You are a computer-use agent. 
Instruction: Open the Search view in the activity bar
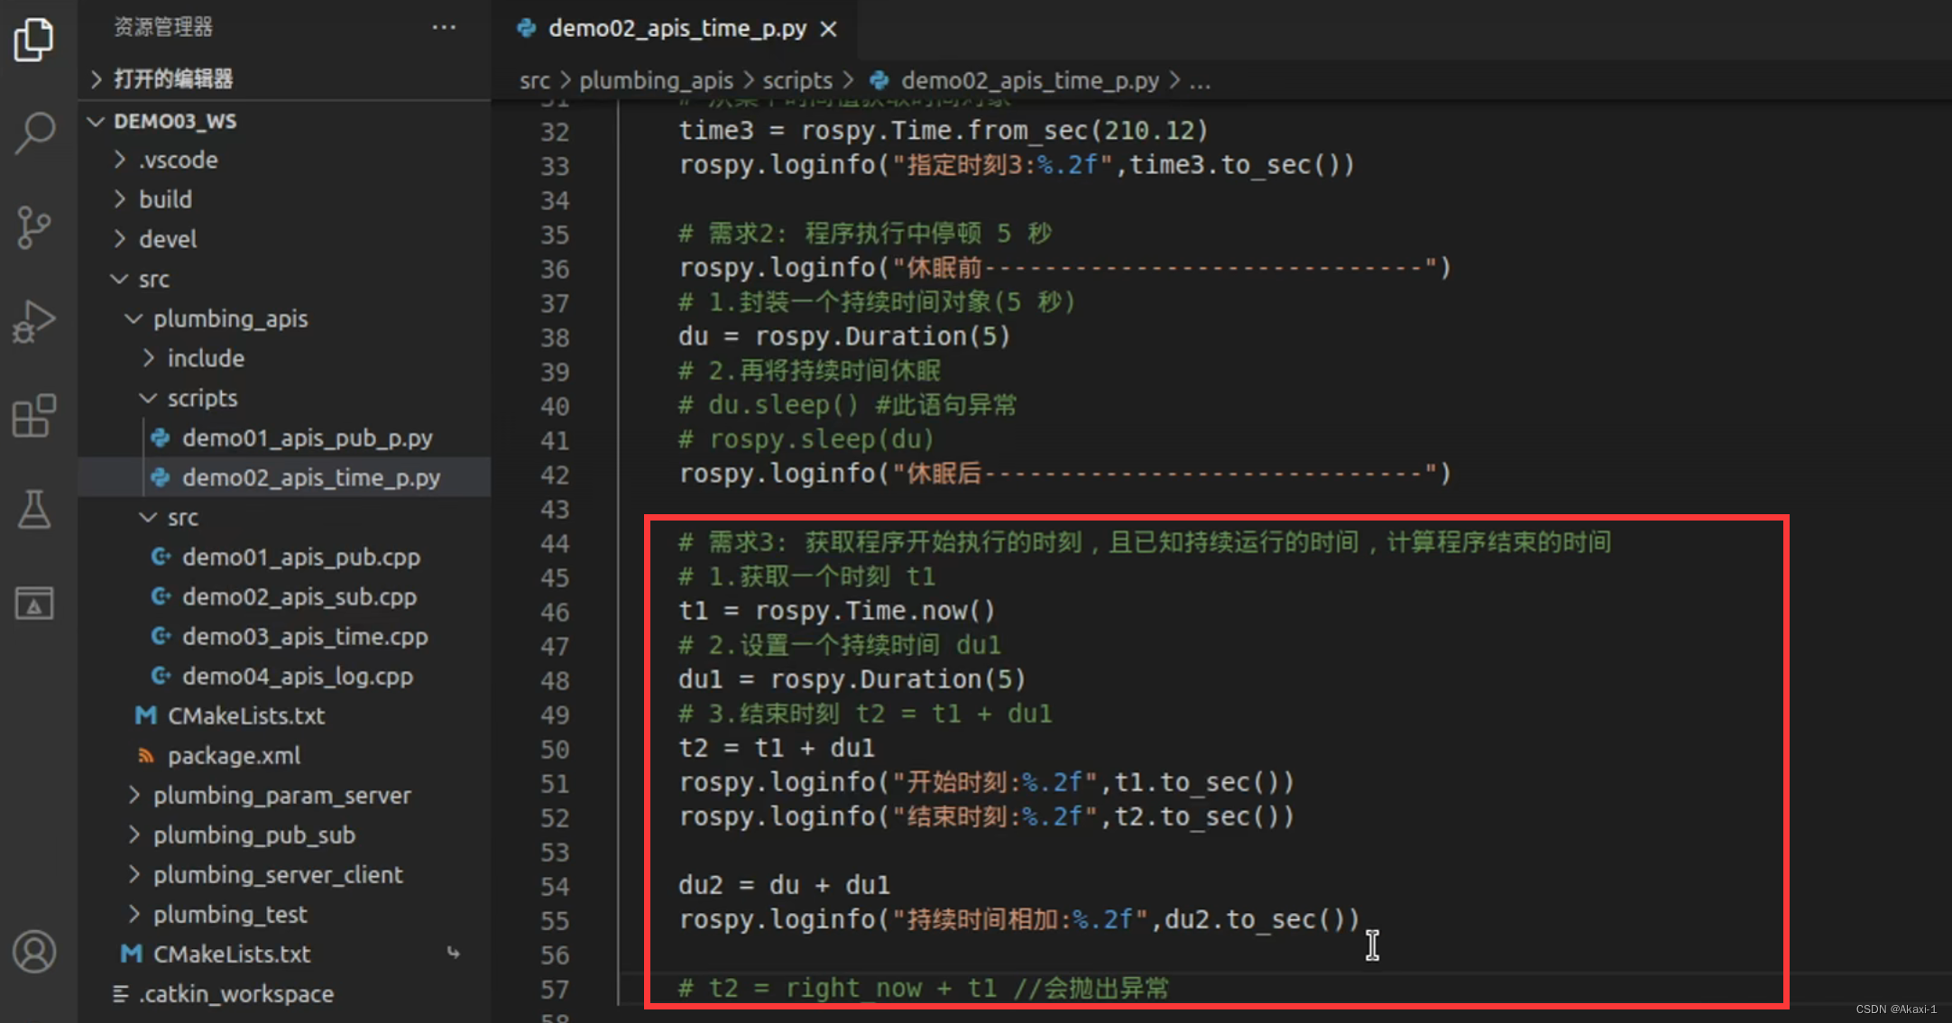[35, 132]
